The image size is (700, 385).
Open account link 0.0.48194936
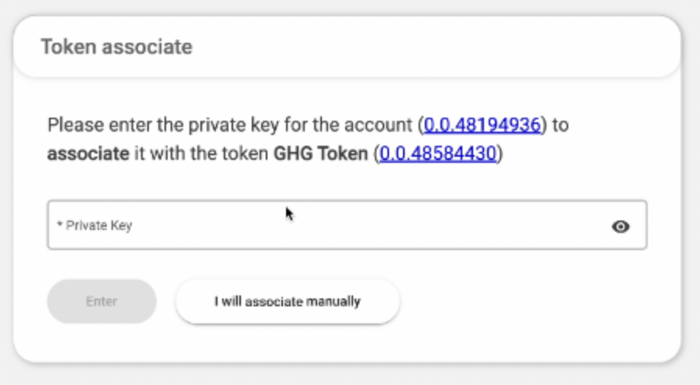tap(482, 125)
